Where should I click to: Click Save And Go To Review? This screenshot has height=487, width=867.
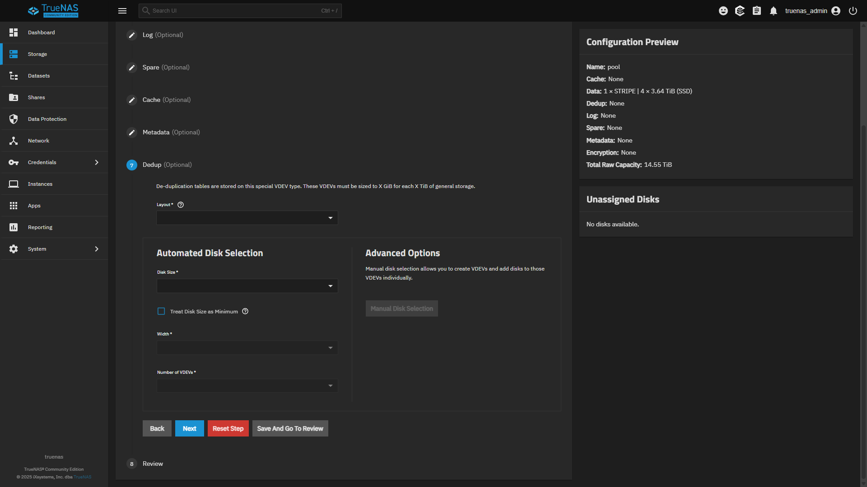290,428
